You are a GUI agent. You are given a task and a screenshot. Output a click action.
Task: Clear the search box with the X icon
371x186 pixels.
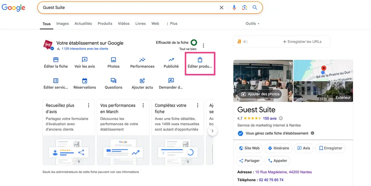(221, 8)
